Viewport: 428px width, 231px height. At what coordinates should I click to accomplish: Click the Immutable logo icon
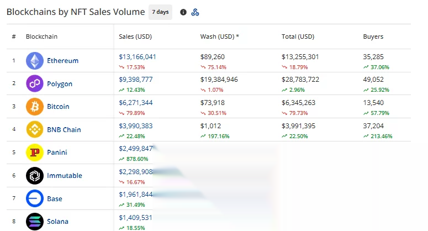click(x=35, y=176)
